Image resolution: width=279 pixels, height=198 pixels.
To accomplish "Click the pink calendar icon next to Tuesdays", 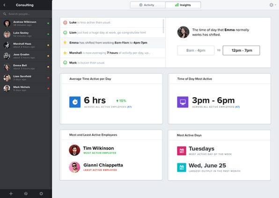I will [x=182, y=151].
